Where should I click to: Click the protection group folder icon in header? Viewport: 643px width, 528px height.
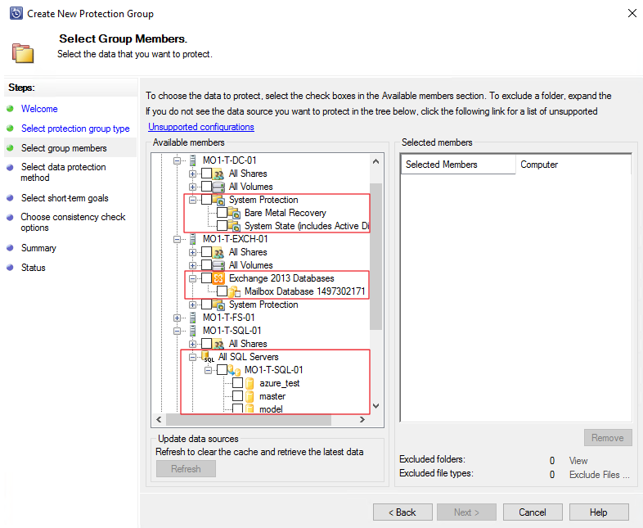tap(23, 53)
